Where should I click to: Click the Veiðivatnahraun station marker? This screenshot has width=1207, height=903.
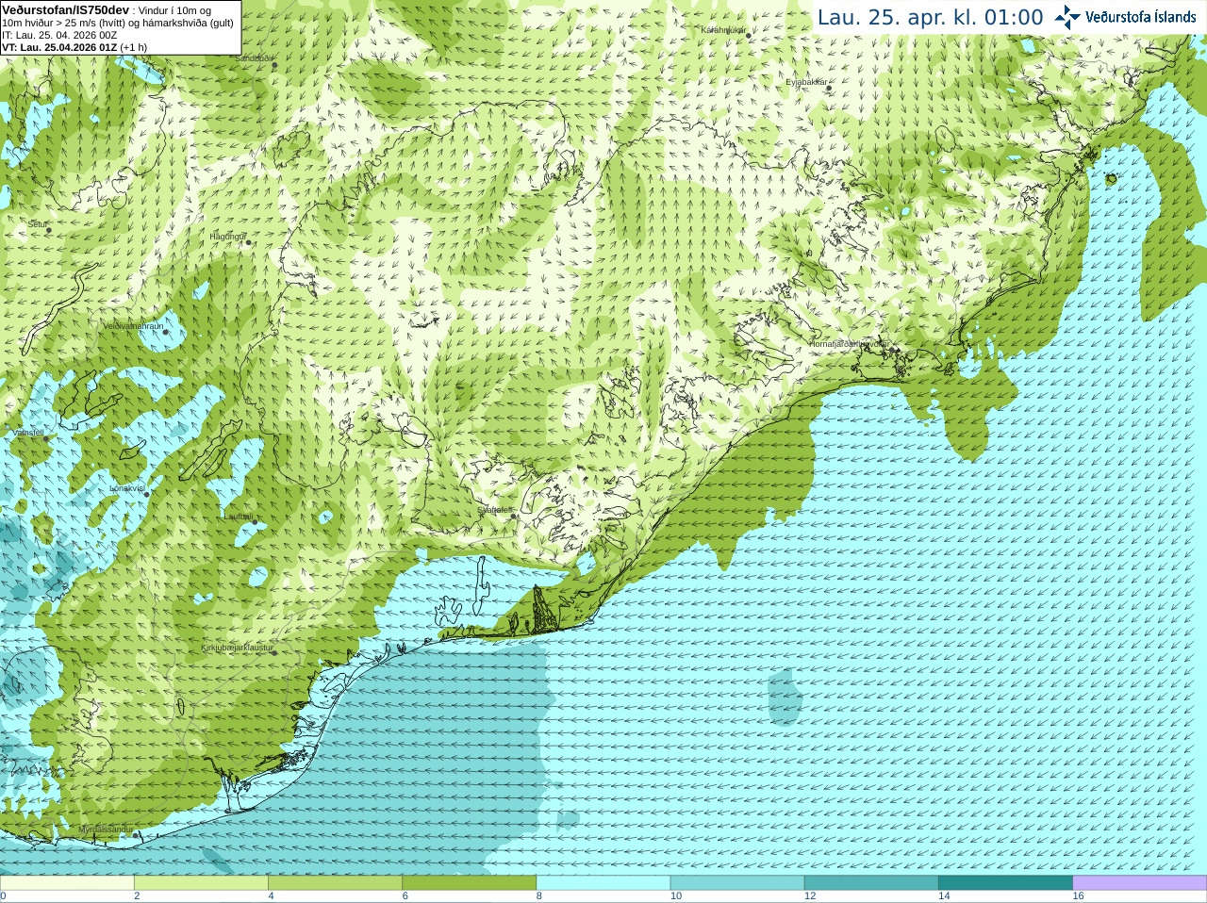pyautogui.click(x=166, y=331)
